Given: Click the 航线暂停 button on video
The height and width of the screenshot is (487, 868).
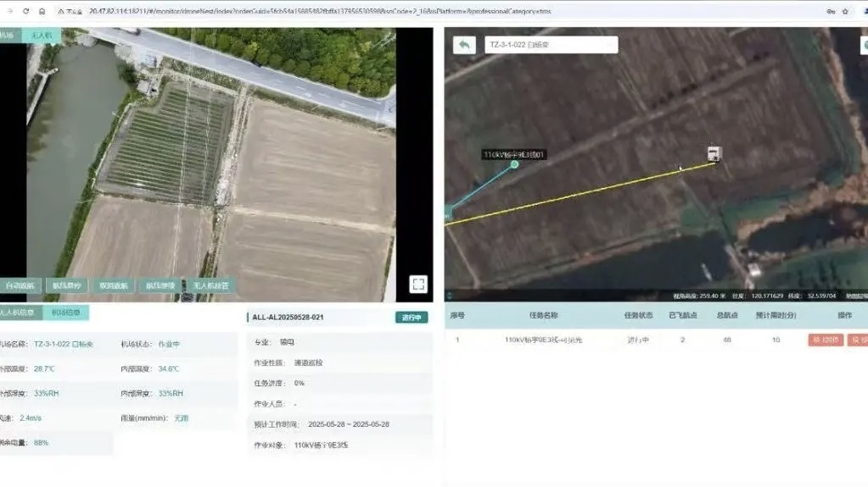Looking at the screenshot, I should click(66, 285).
